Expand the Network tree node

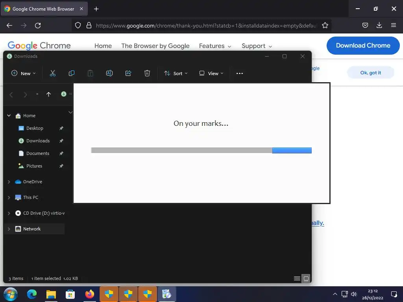point(9,229)
